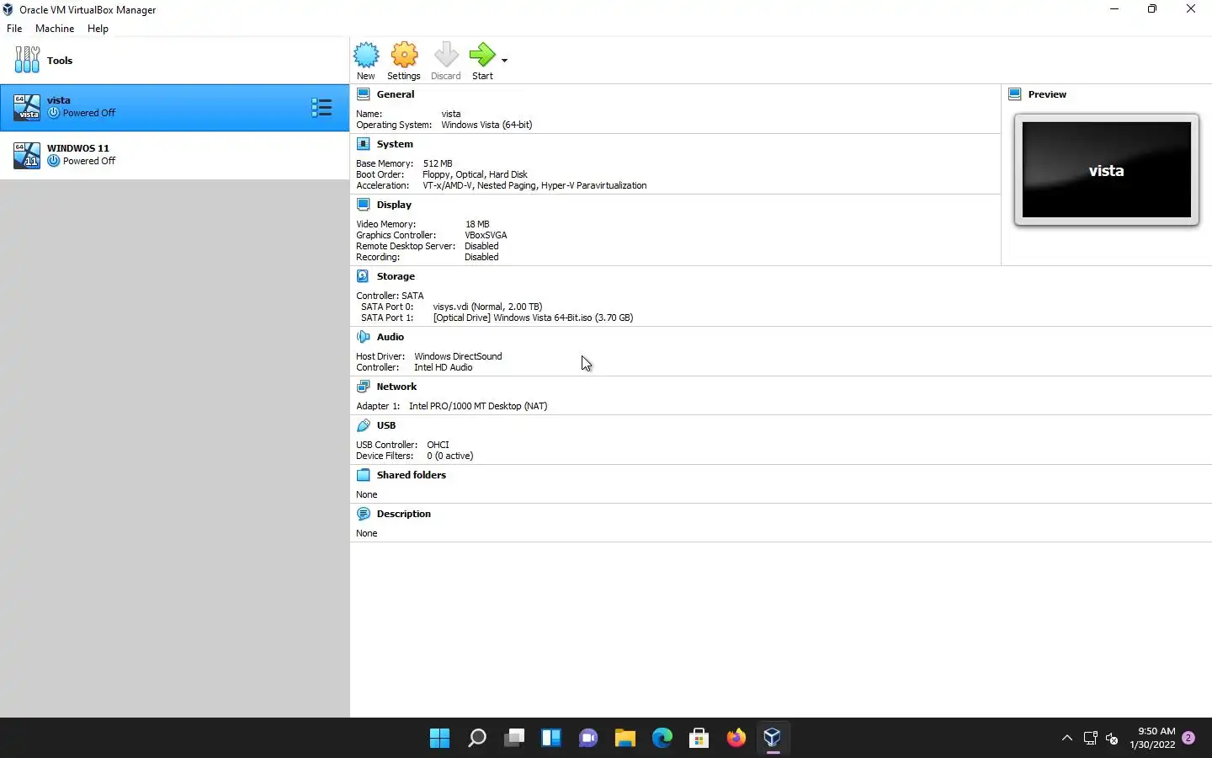Image resolution: width=1212 pixels, height=758 pixels.
Task: Open the Audio section header link
Action: click(391, 337)
